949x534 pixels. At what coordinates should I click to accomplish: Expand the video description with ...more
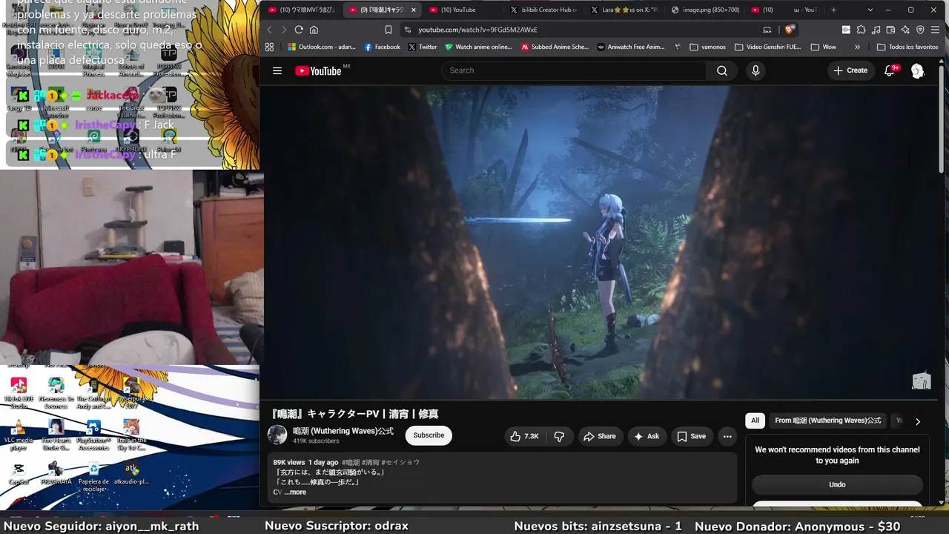(294, 492)
